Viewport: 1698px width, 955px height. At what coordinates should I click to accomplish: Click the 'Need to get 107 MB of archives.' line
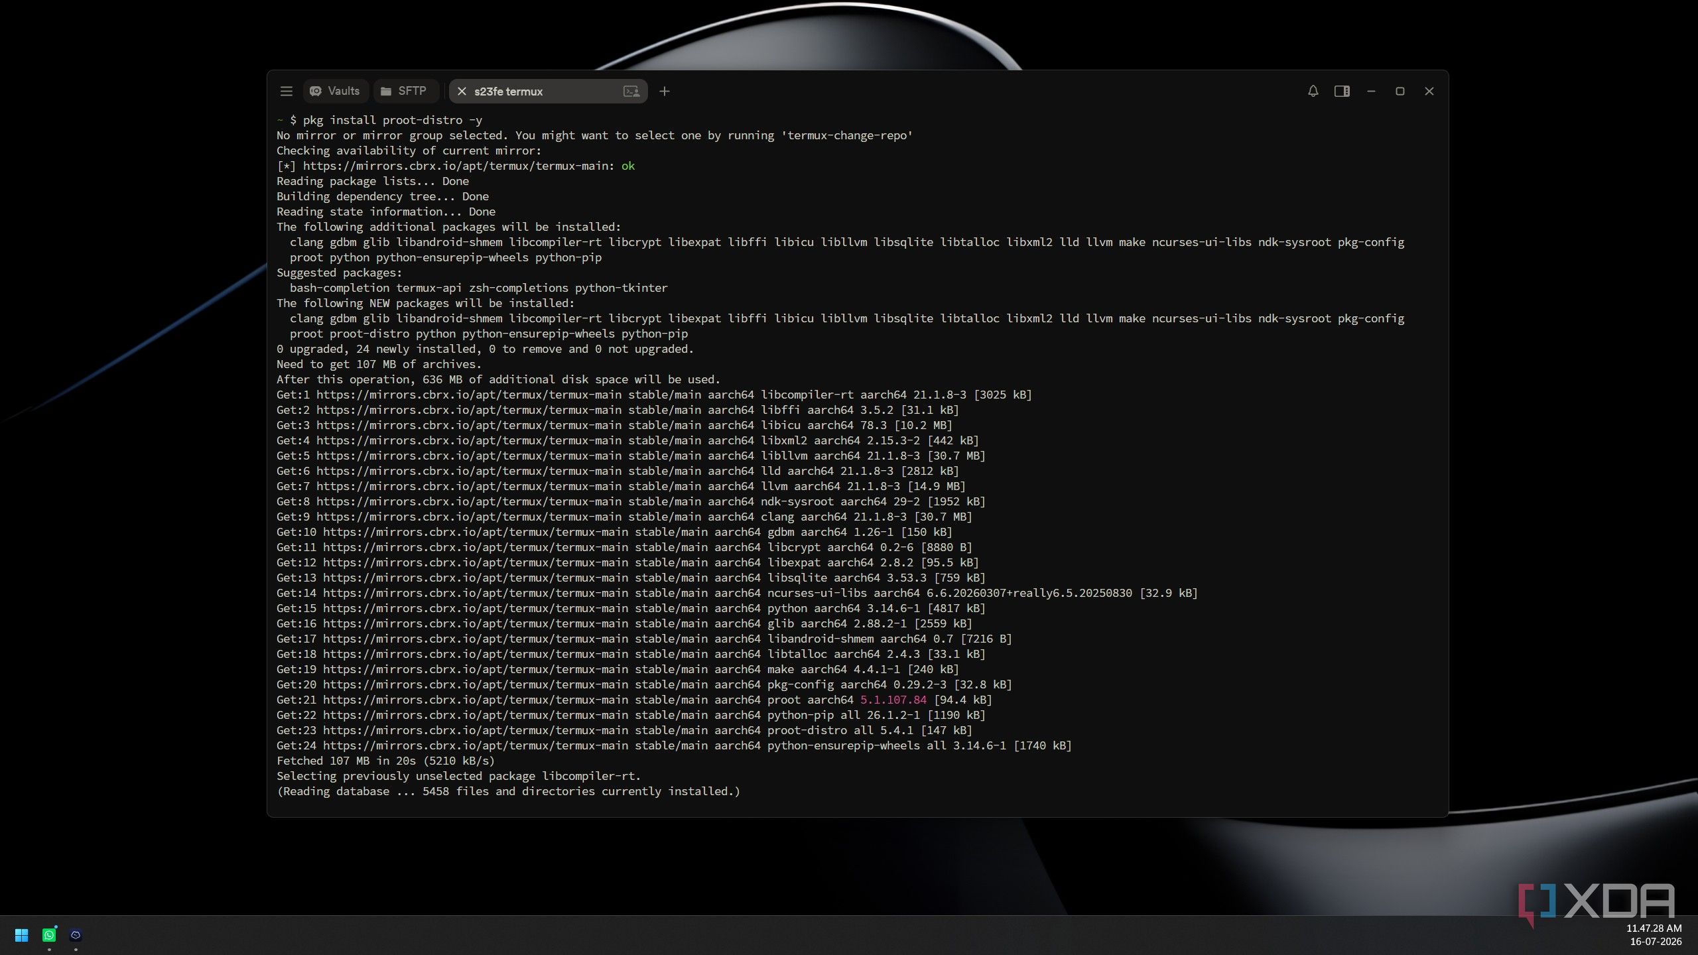(x=379, y=364)
